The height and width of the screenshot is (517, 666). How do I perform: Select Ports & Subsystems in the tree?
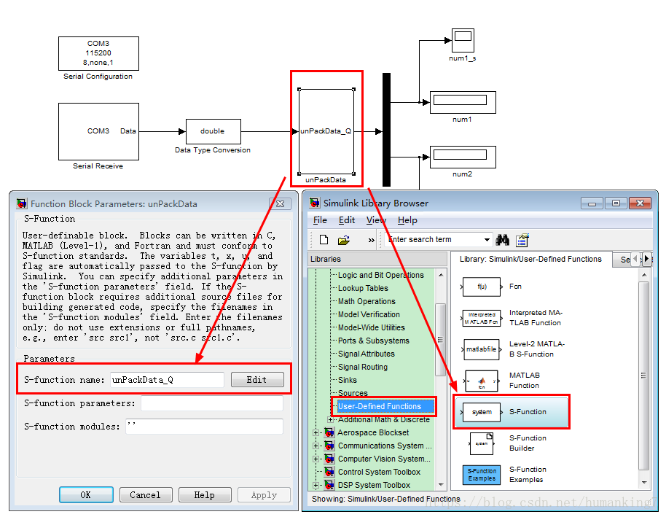tap(373, 341)
